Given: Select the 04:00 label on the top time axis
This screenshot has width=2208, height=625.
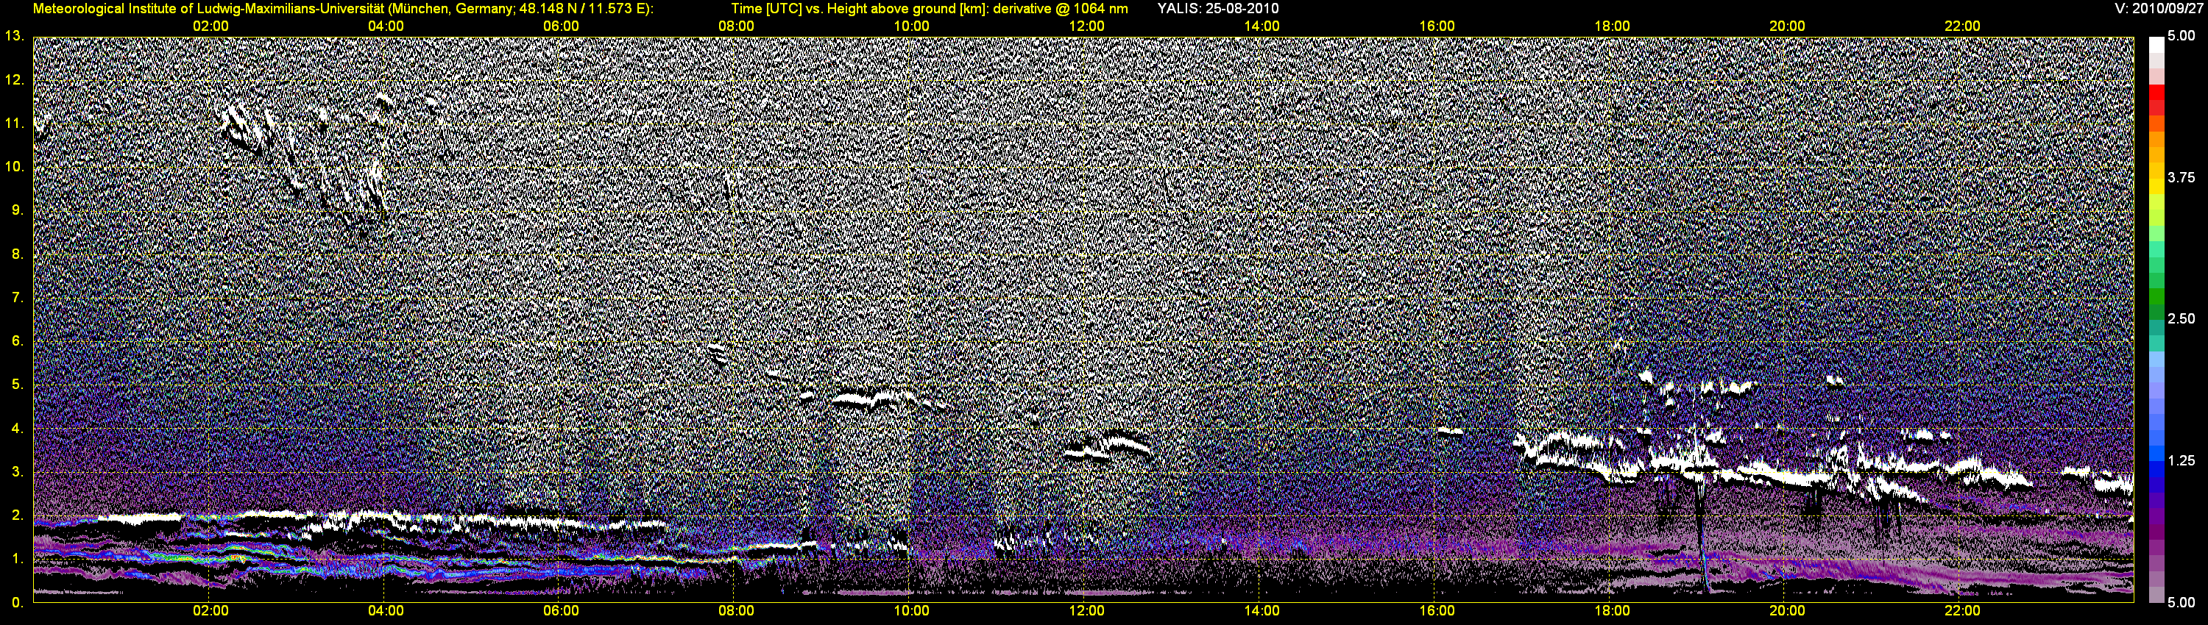Looking at the screenshot, I should coord(386,26).
